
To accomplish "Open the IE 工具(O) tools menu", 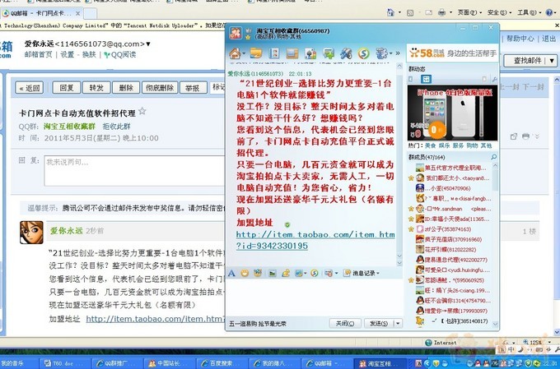I will 529,12.
